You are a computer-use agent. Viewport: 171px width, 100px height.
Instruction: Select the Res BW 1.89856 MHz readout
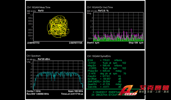(x=38, y=94)
